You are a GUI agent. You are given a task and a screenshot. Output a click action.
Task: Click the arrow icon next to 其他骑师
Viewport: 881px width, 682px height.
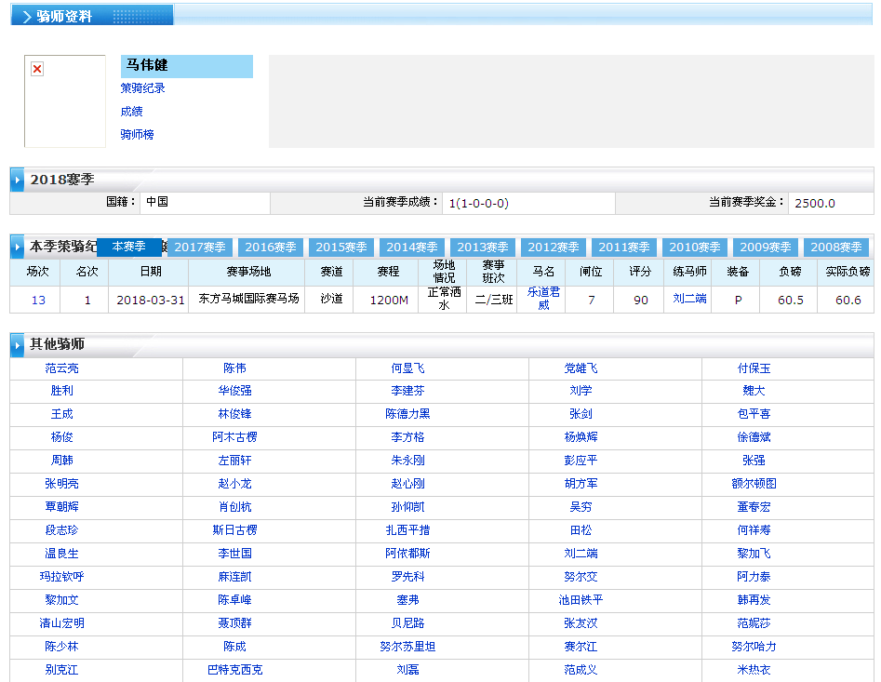coord(19,345)
